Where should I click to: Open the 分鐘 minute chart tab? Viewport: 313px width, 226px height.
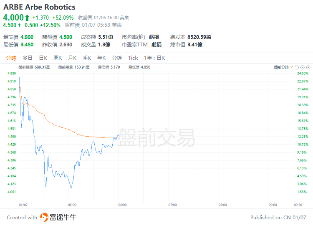pos(117,58)
